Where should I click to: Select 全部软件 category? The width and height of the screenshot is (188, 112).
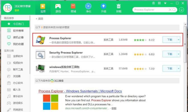[15, 56]
